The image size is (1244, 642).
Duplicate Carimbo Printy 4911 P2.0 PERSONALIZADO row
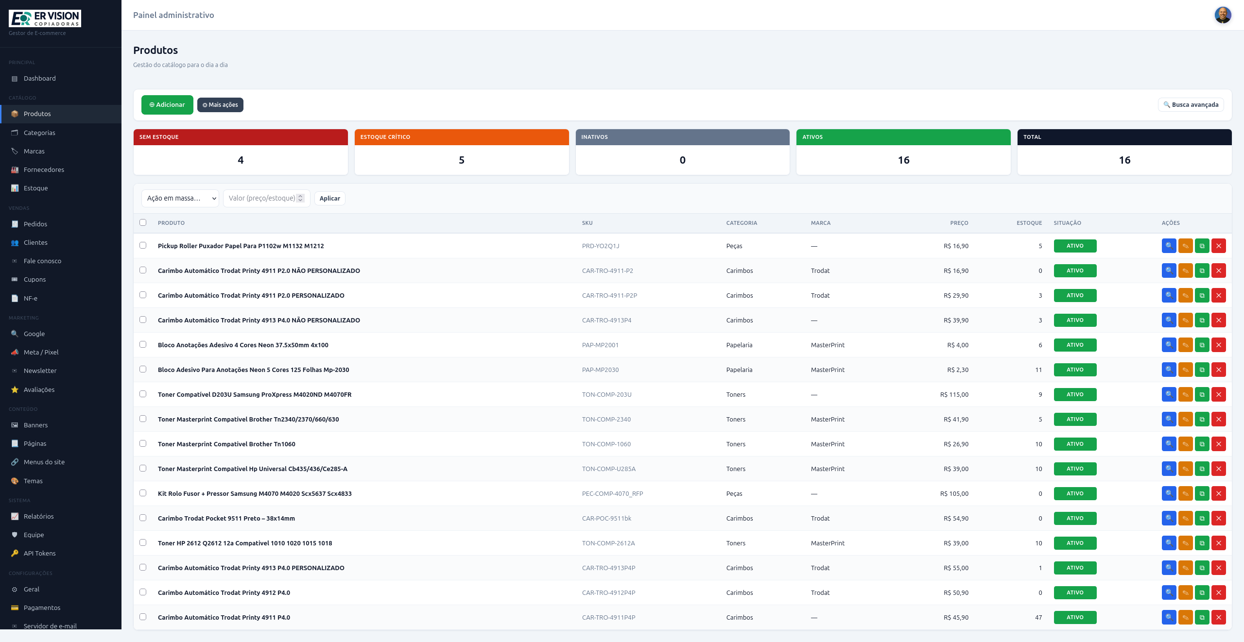[x=1202, y=295]
